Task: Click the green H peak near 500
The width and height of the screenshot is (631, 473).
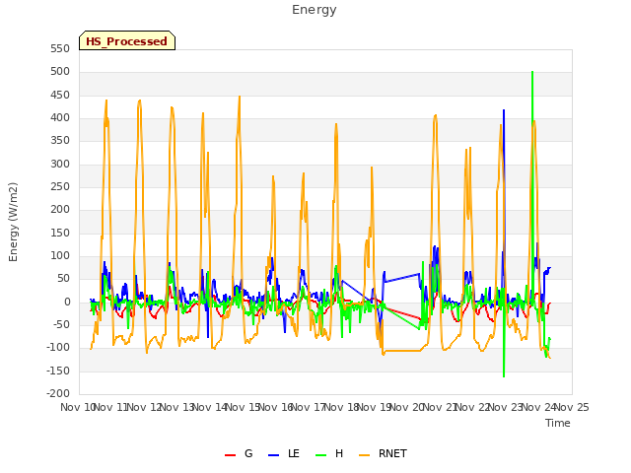Action: point(532,73)
